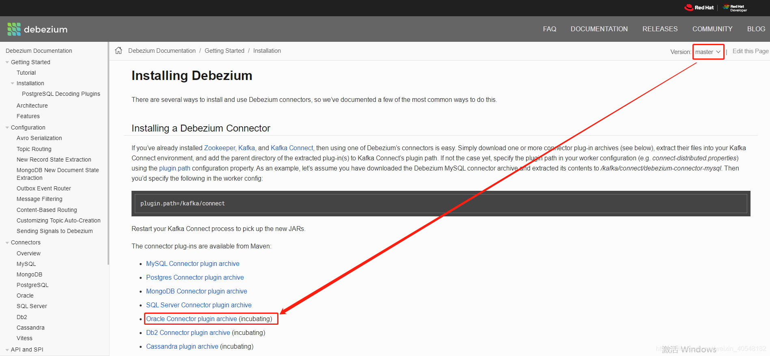Click the Debezium logo icon

pos(14,29)
